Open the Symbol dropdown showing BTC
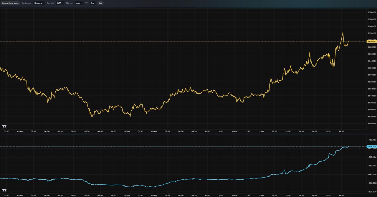The width and height of the screenshot is (377, 197). (59, 3)
